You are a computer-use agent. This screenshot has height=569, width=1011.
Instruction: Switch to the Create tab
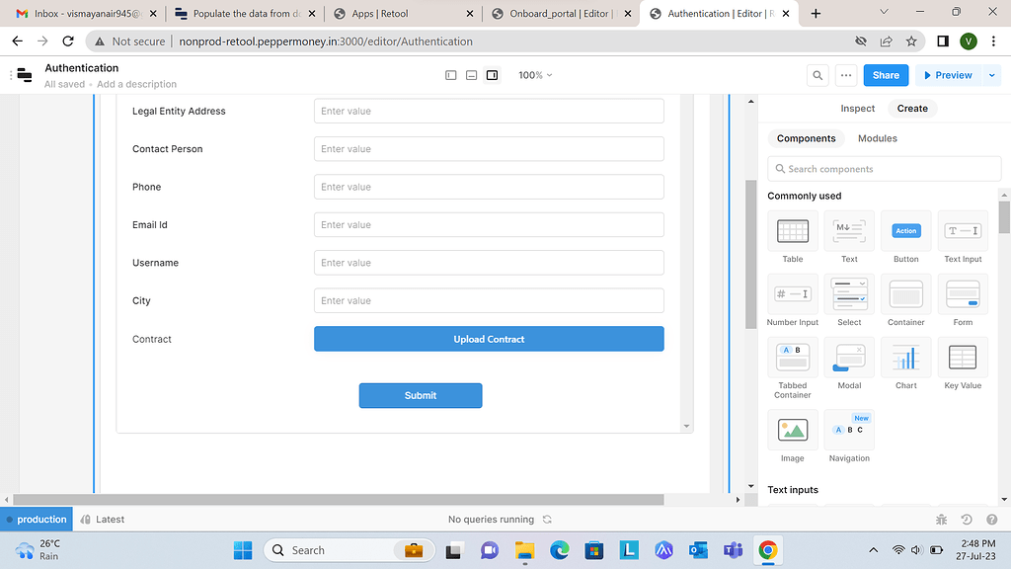[911, 109]
